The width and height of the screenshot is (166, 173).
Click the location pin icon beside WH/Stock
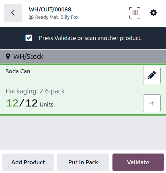tap(8, 56)
